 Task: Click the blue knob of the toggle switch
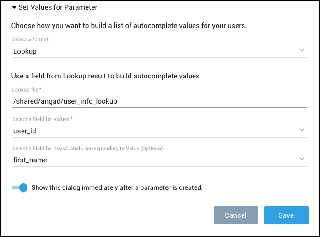click(23, 187)
